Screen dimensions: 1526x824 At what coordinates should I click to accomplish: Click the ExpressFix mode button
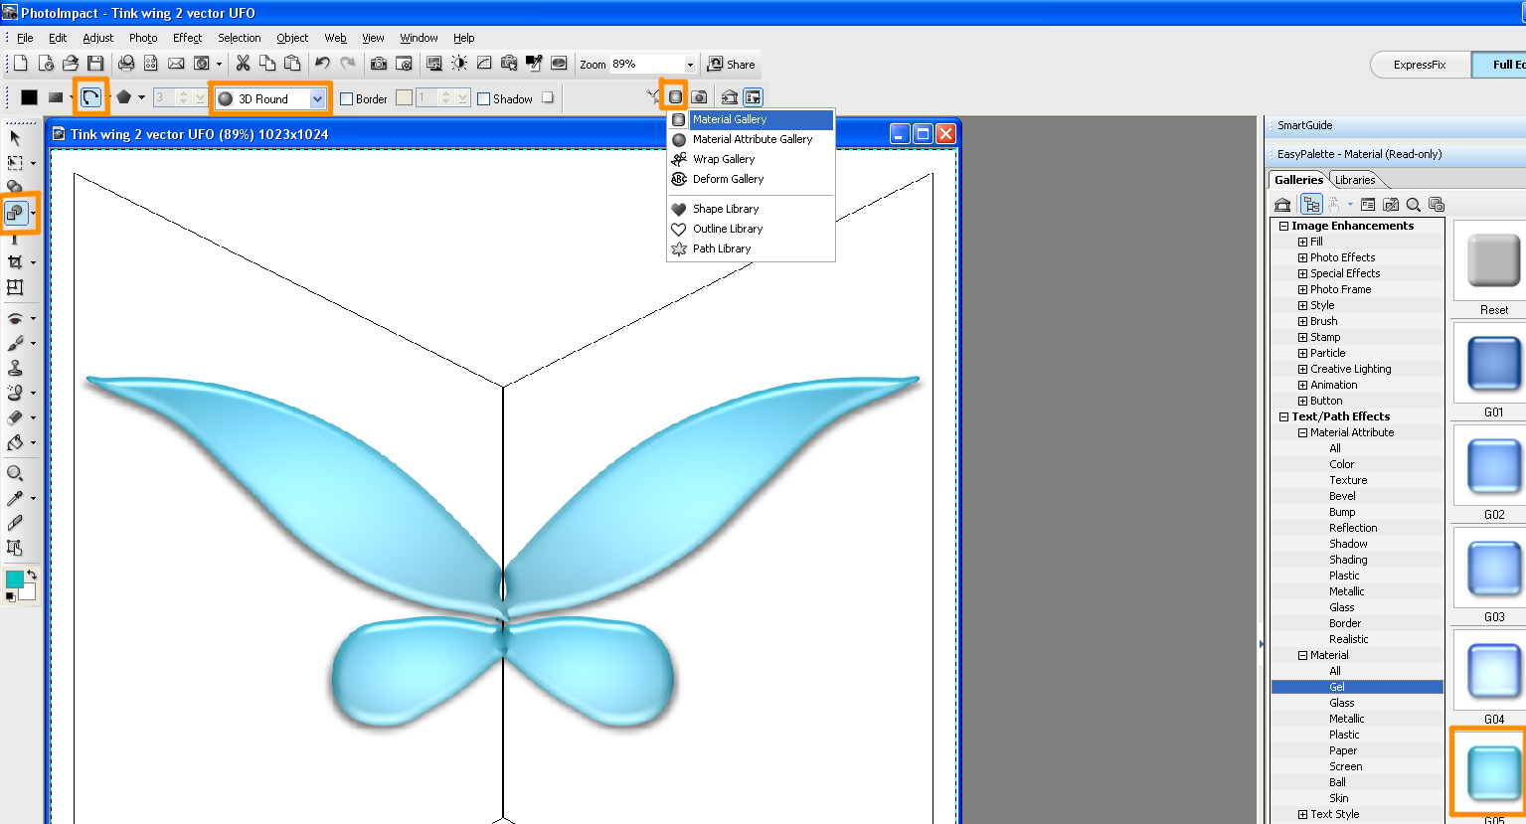coord(1419,65)
